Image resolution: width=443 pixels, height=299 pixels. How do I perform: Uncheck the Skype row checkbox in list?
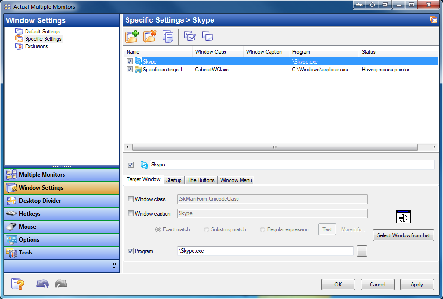pyautogui.click(x=129, y=61)
